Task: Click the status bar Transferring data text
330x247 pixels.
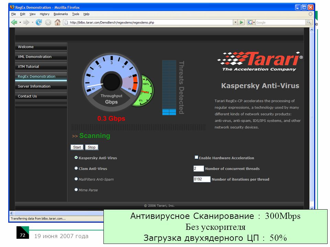Action: click(38, 219)
